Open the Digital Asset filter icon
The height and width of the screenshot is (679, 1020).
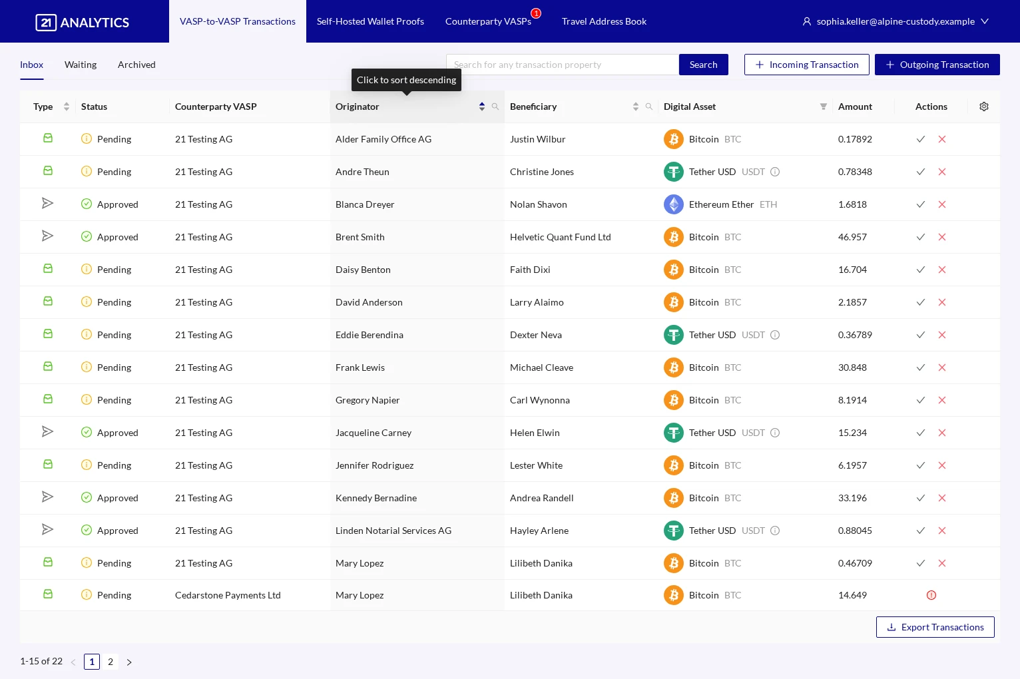[x=824, y=107]
